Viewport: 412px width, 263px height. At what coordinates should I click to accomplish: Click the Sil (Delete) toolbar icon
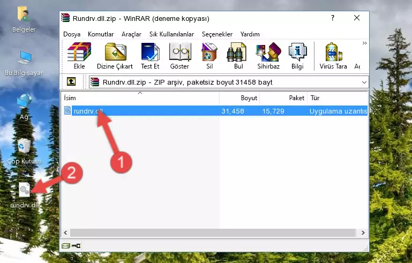tap(209, 56)
